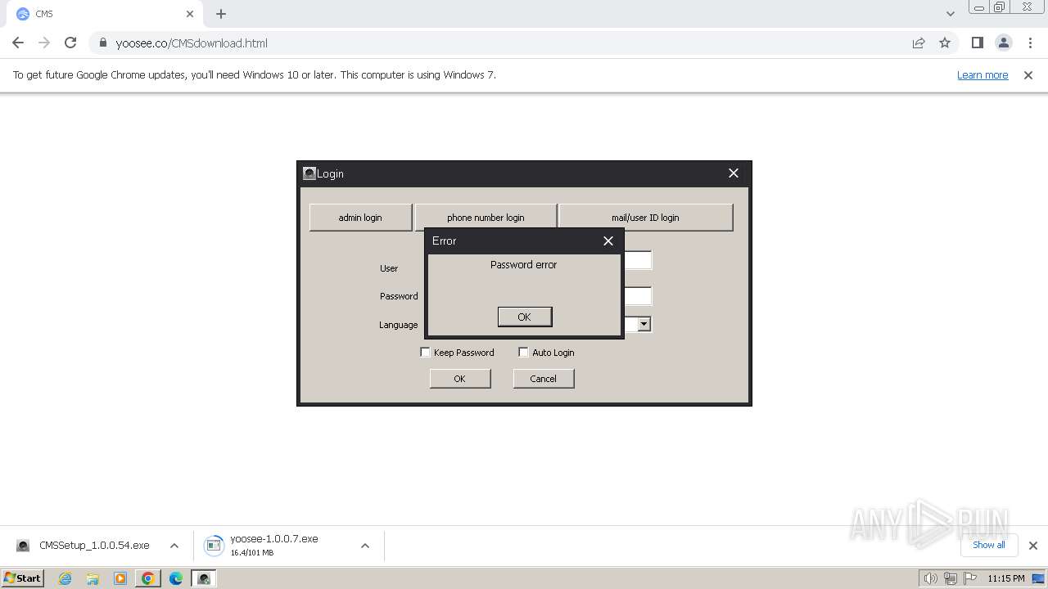Open Windows Start menu
Image resolution: width=1048 pixels, height=589 pixels.
click(x=23, y=578)
